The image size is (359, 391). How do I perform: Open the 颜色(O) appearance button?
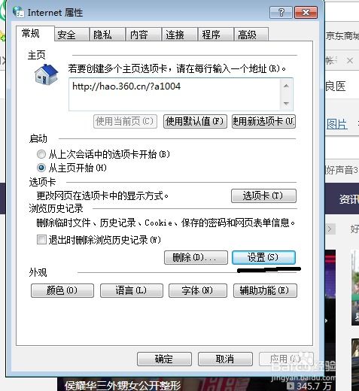(x=62, y=290)
